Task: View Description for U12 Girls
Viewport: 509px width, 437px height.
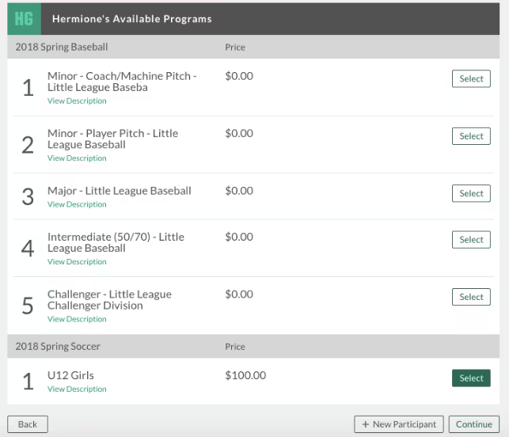Action: 77,389
